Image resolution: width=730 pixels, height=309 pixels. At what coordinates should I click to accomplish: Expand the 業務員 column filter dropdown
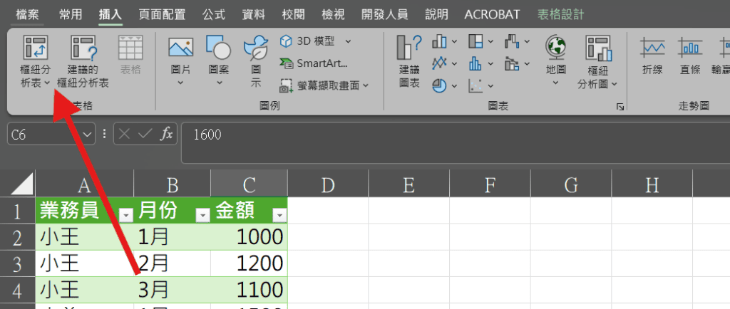[x=125, y=215]
